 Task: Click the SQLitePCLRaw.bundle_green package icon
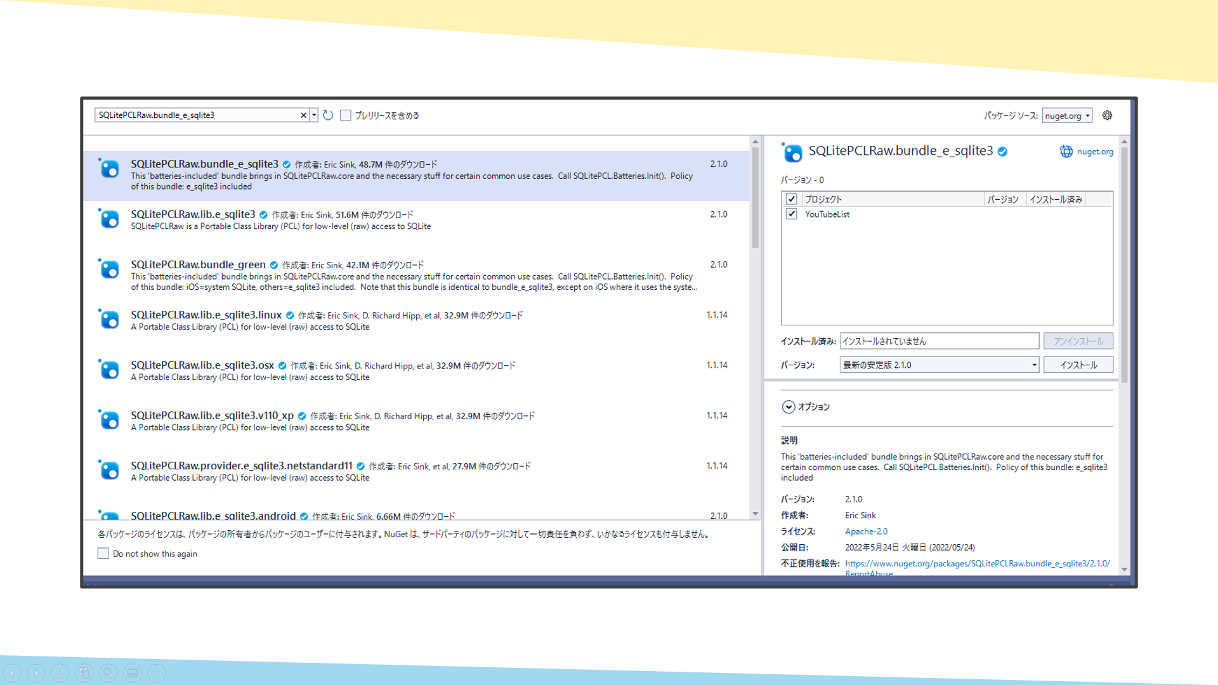108,268
